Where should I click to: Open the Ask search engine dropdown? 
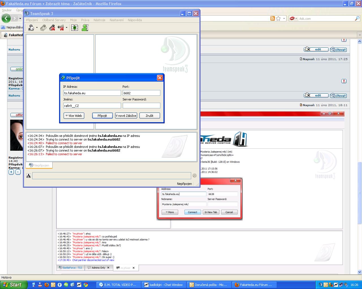[x=294, y=18]
